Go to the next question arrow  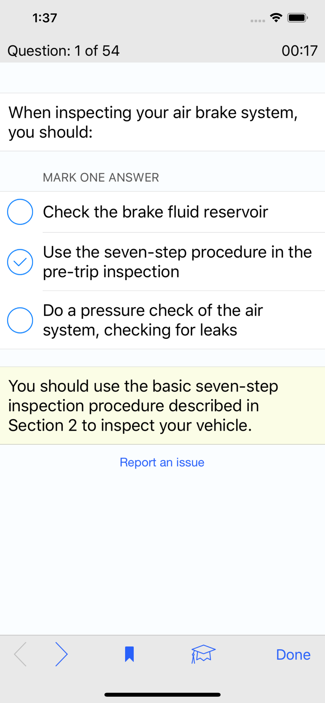(62, 654)
